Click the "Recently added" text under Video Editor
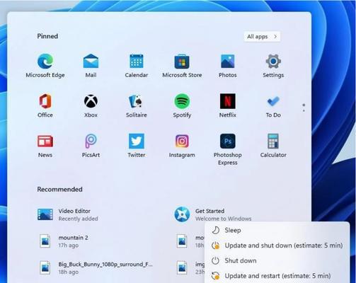 tap(78, 219)
